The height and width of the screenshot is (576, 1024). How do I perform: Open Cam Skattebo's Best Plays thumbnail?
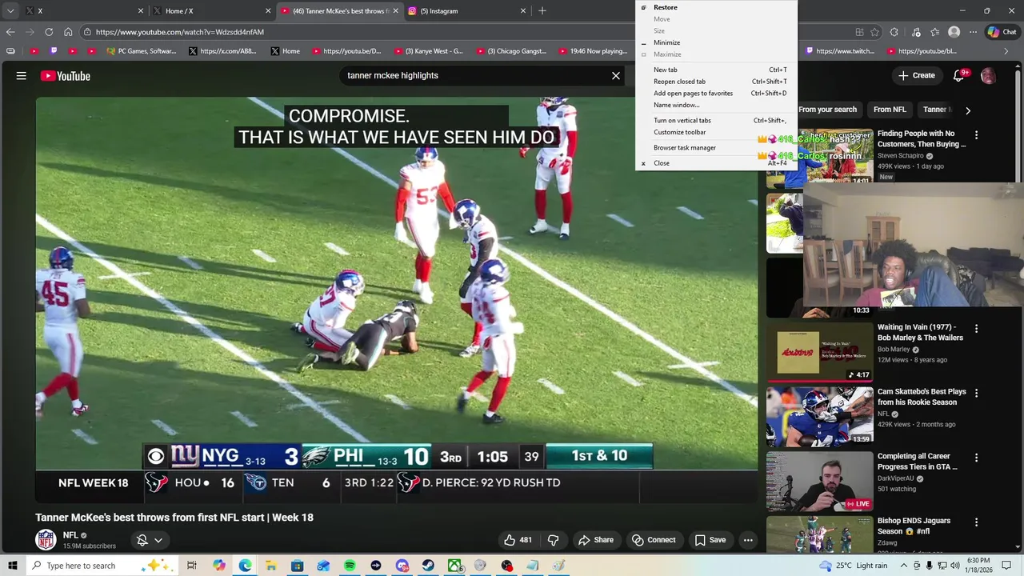[820, 417]
